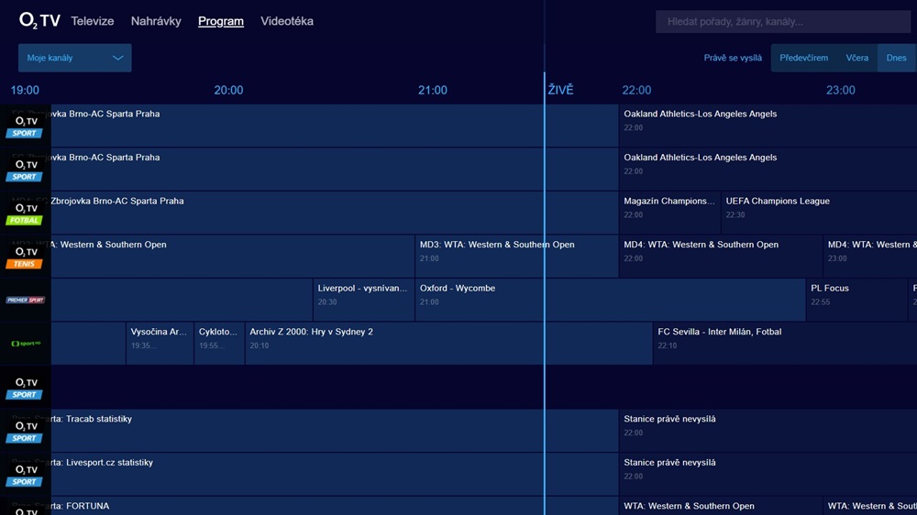Select the O2 TV Tenis channel icon

(25, 257)
